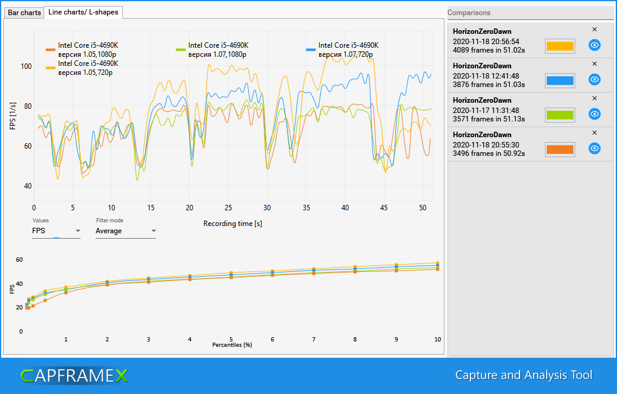Select the 3496 frames in 50.92s text
Viewport: 617px width, 394px height.
[x=489, y=153]
